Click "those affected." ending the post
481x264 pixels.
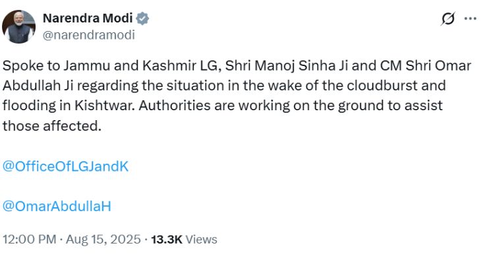tap(52, 125)
